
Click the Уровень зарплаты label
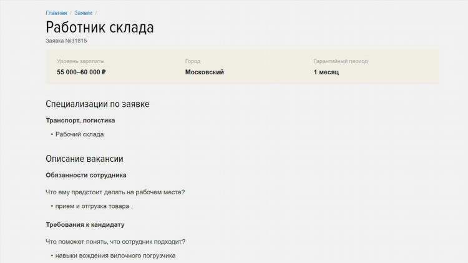[x=80, y=61]
